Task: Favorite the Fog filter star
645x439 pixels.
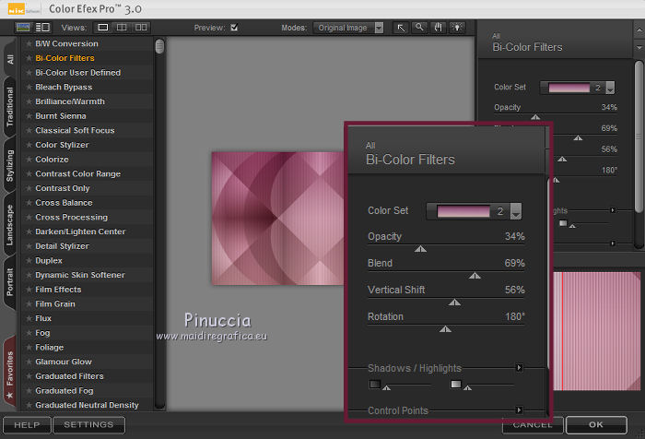Action: point(29,333)
